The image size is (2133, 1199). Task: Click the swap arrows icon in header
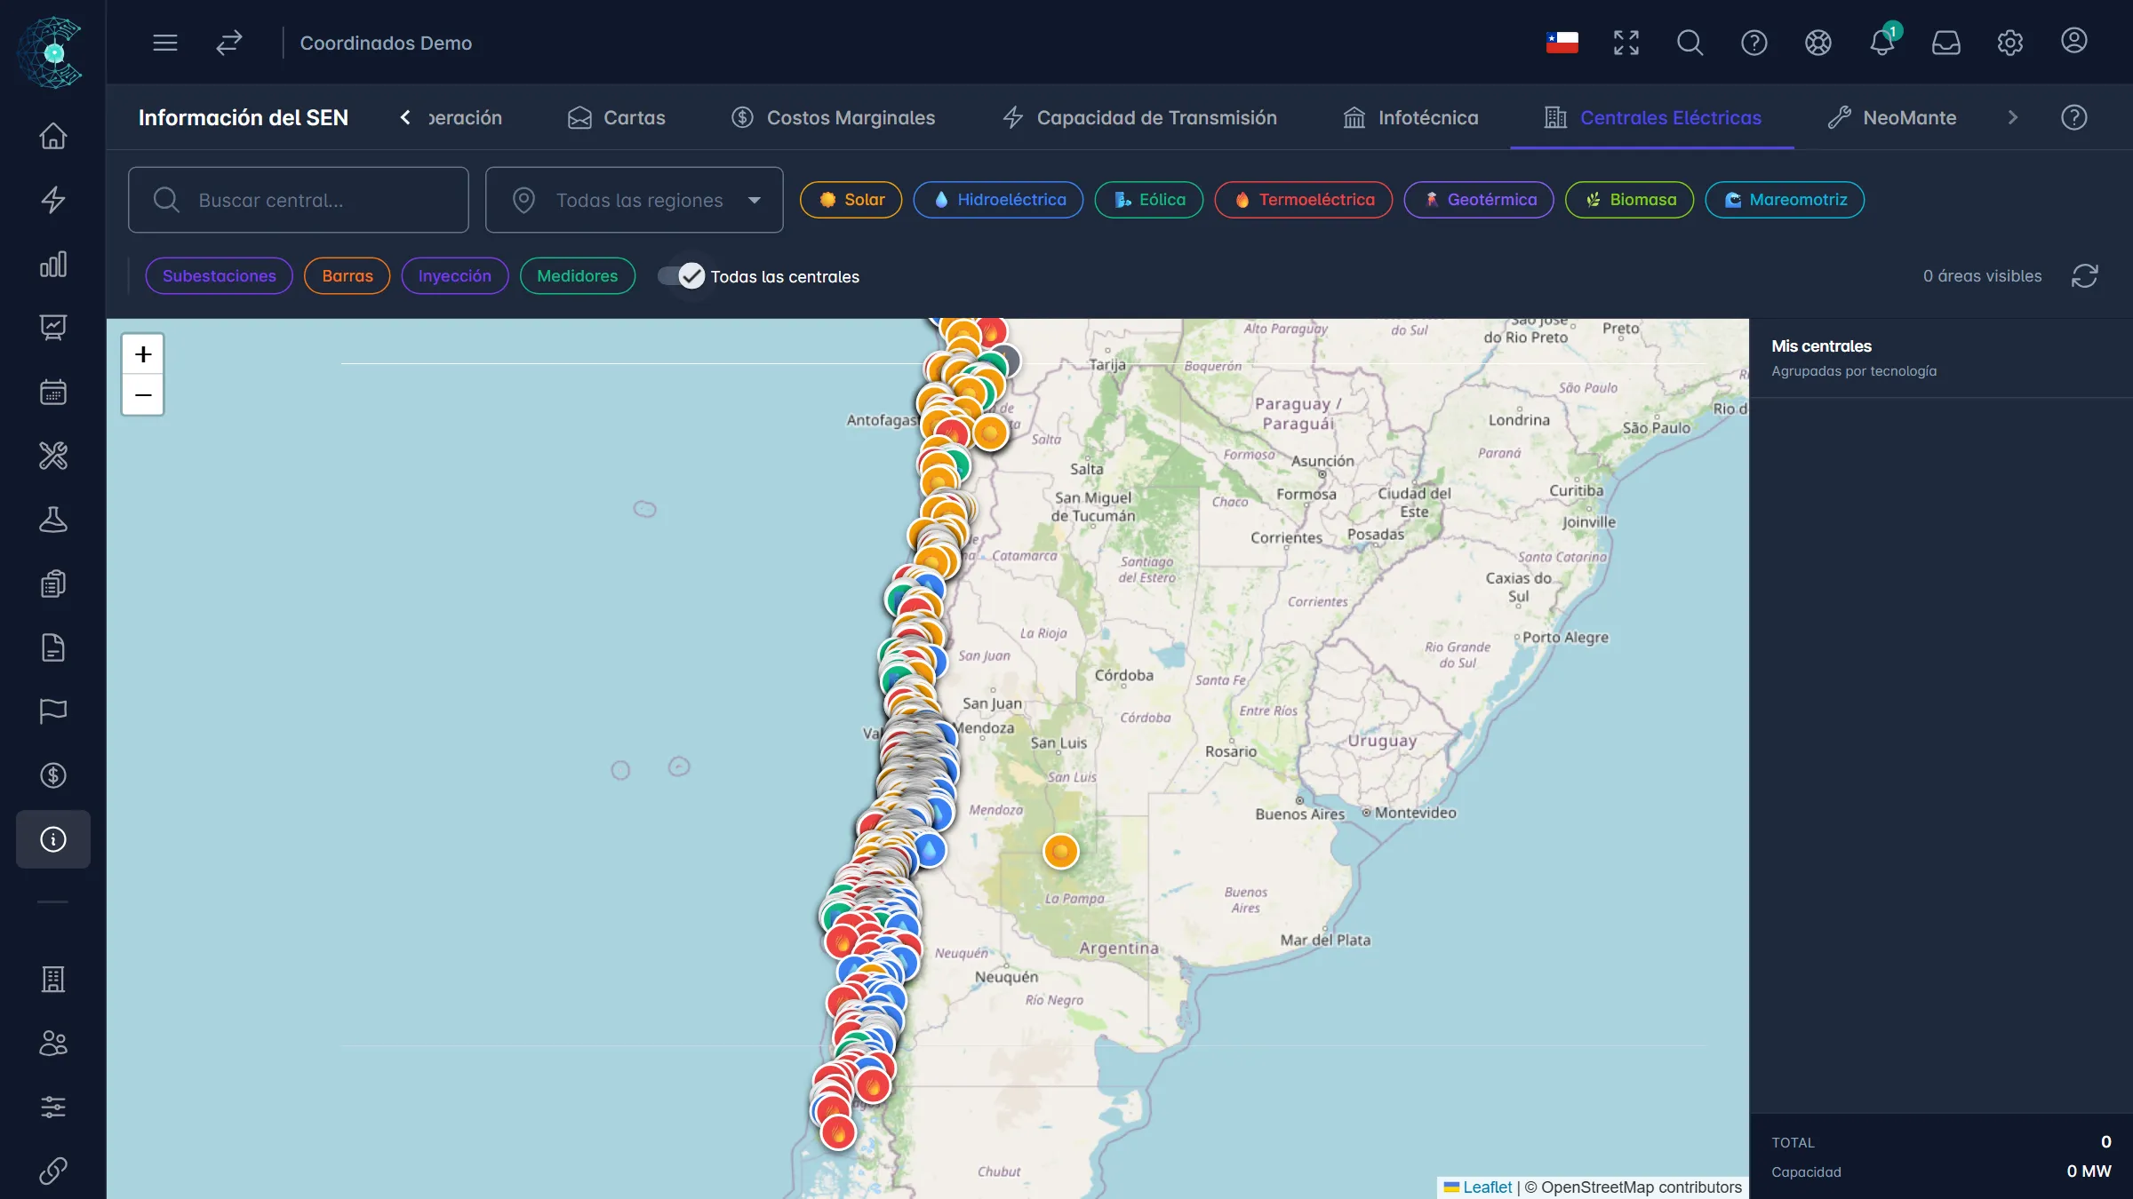229,43
